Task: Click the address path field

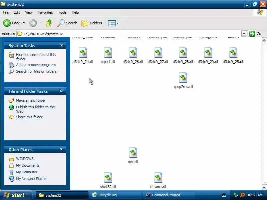Action: (x=129, y=34)
